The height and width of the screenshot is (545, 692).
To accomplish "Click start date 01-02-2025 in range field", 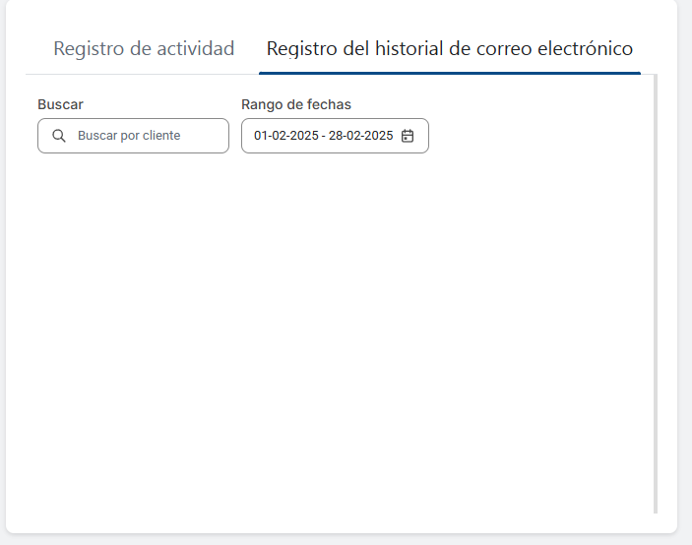I will 285,136.
